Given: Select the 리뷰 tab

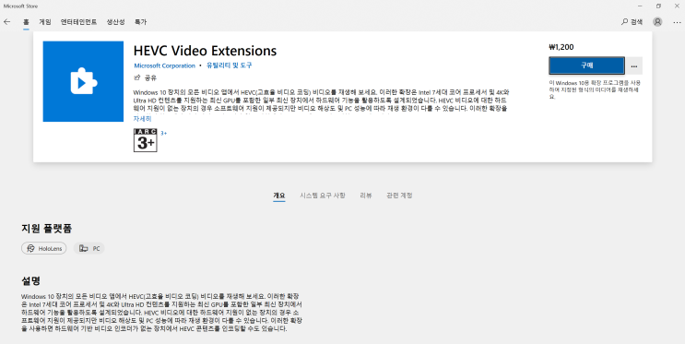Looking at the screenshot, I should (x=366, y=196).
